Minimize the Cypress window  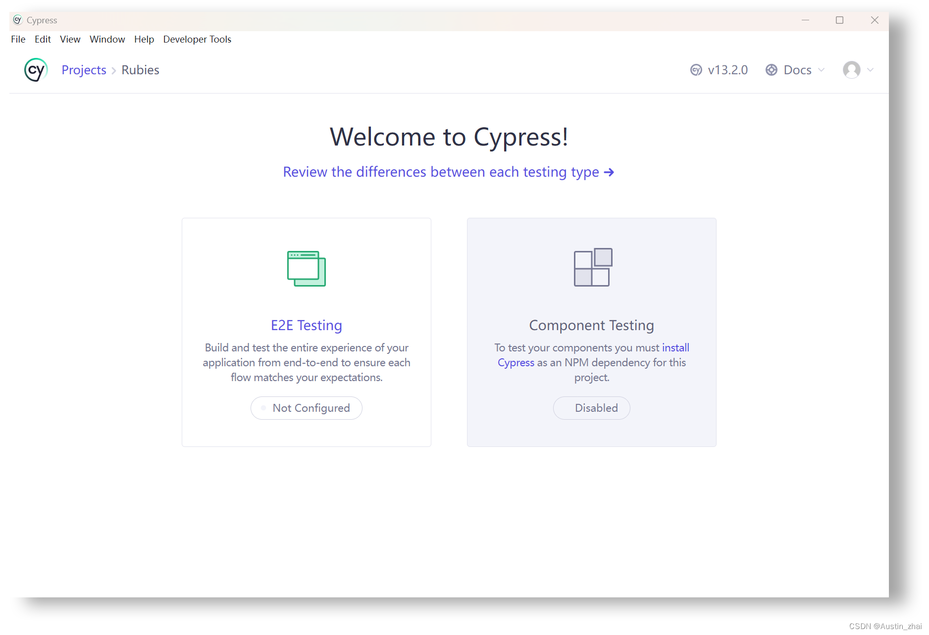click(x=805, y=20)
